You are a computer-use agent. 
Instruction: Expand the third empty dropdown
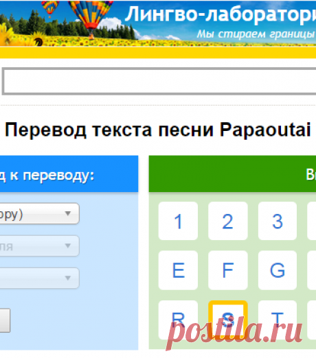tap(39, 278)
